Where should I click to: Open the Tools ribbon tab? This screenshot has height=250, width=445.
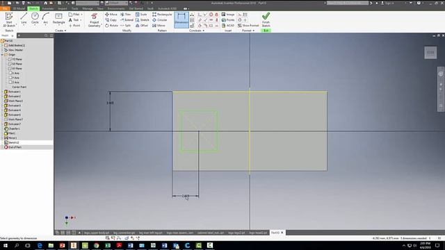(75, 8)
